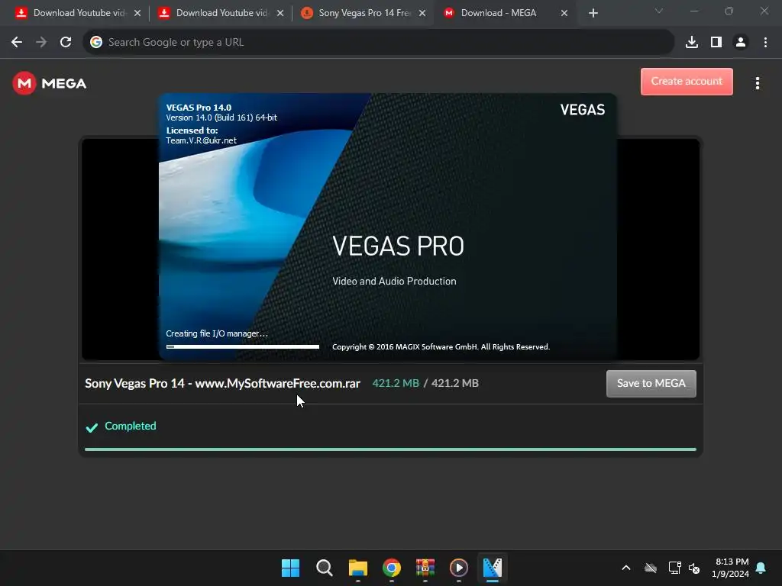The height and width of the screenshot is (586, 782).
Task: Close the second Download Youtube video tab
Action: point(280,13)
